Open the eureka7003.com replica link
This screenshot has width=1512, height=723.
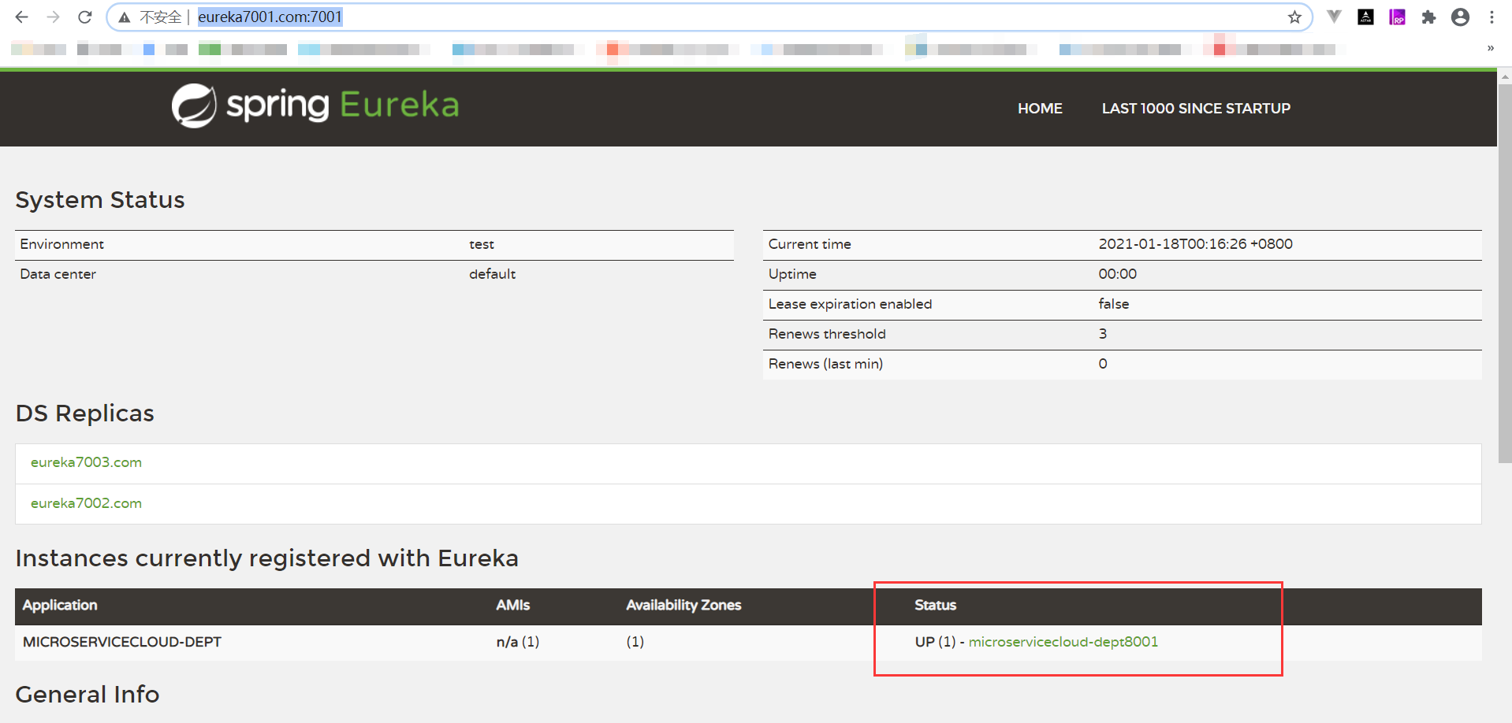[x=86, y=462]
